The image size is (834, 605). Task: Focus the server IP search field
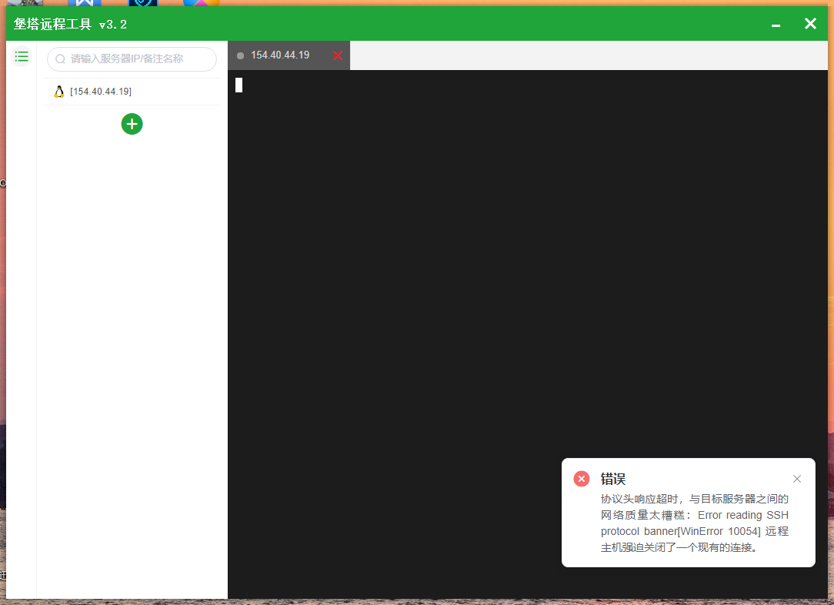(x=132, y=59)
